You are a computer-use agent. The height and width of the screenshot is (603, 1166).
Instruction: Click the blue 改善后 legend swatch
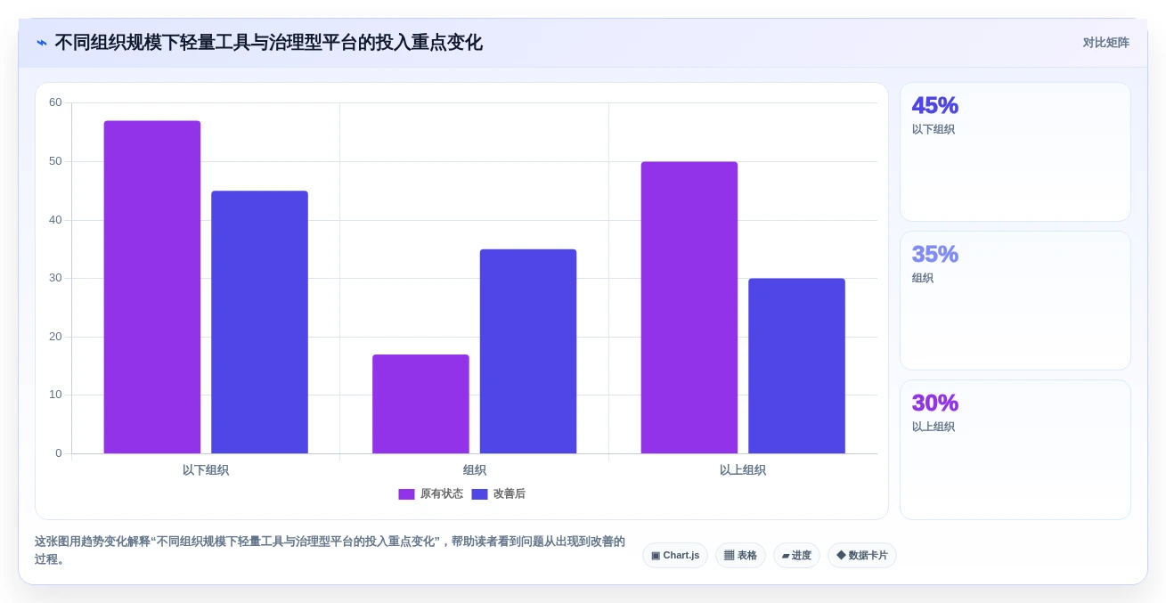point(479,494)
